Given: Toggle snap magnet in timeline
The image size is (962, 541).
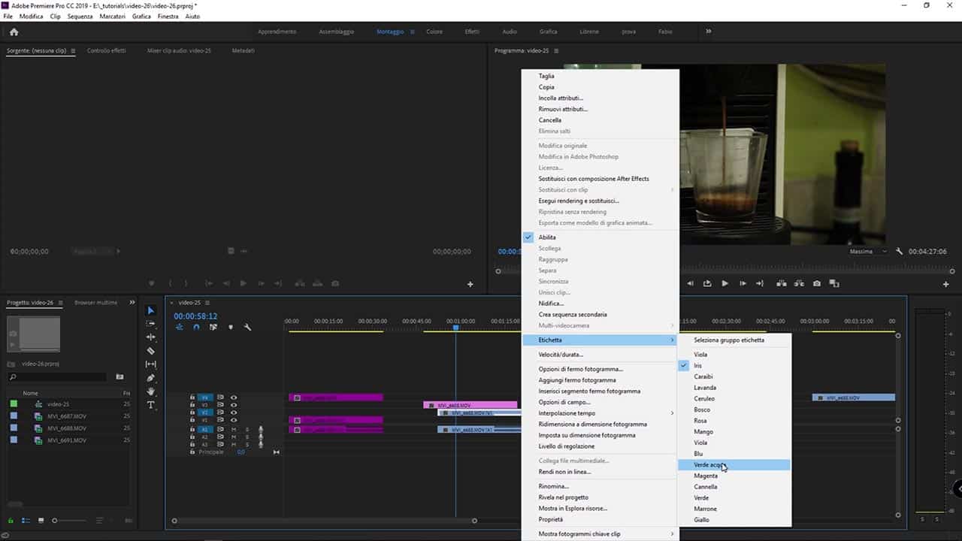Looking at the screenshot, I should point(196,327).
